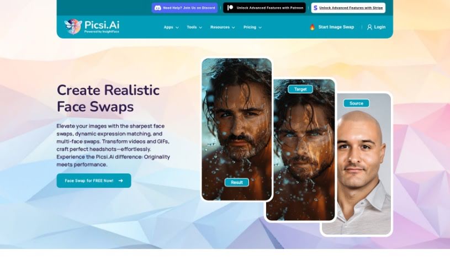
Task: Click the Patreon logo icon
Action: [x=230, y=8]
